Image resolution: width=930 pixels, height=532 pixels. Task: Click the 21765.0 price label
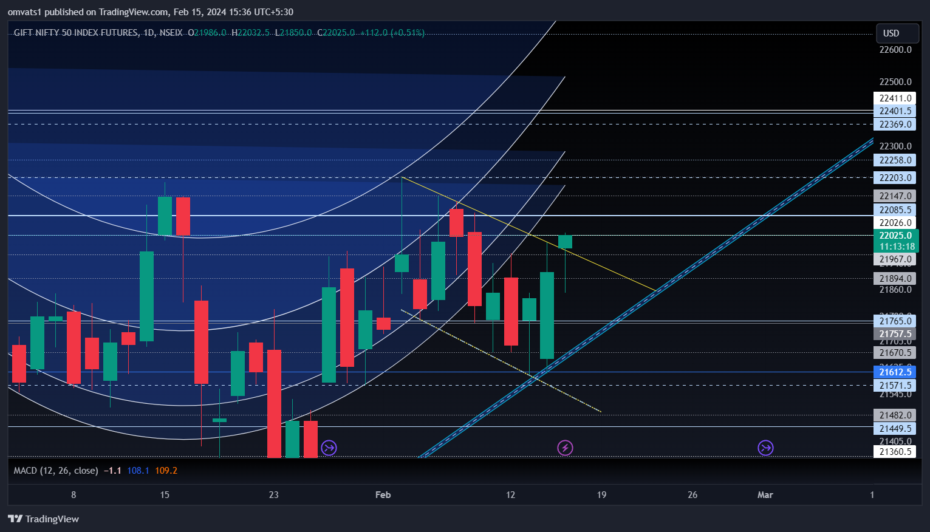point(895,321)
